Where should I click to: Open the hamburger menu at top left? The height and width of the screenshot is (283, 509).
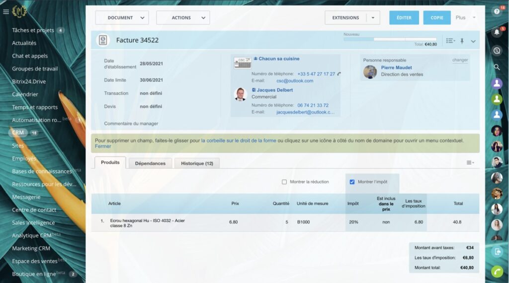point(6,11)
